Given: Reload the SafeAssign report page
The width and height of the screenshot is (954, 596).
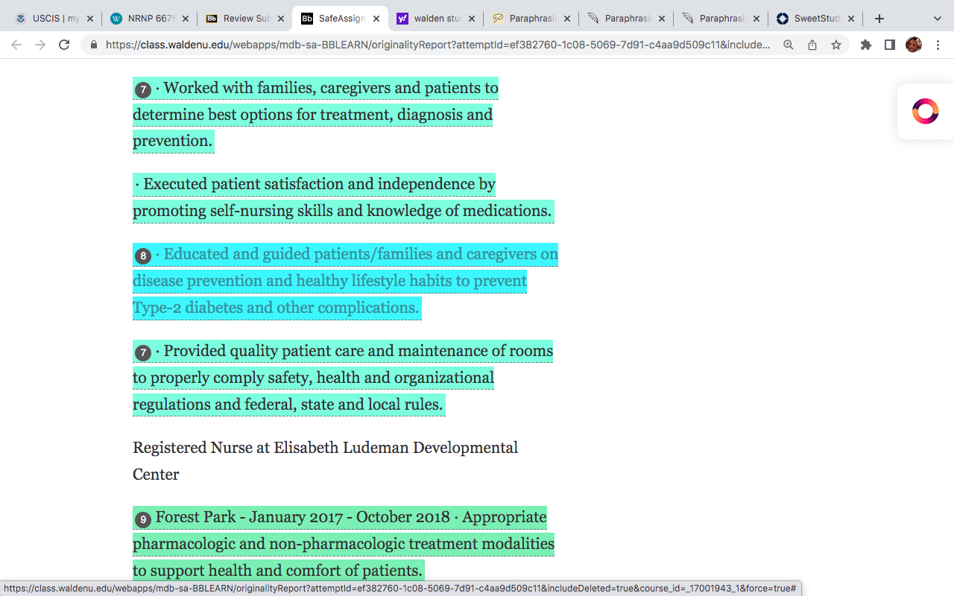Looking at the screenshot, I should click(x=64, y=45).
